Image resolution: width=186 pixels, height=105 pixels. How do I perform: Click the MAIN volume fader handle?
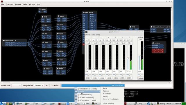[139, 55]
